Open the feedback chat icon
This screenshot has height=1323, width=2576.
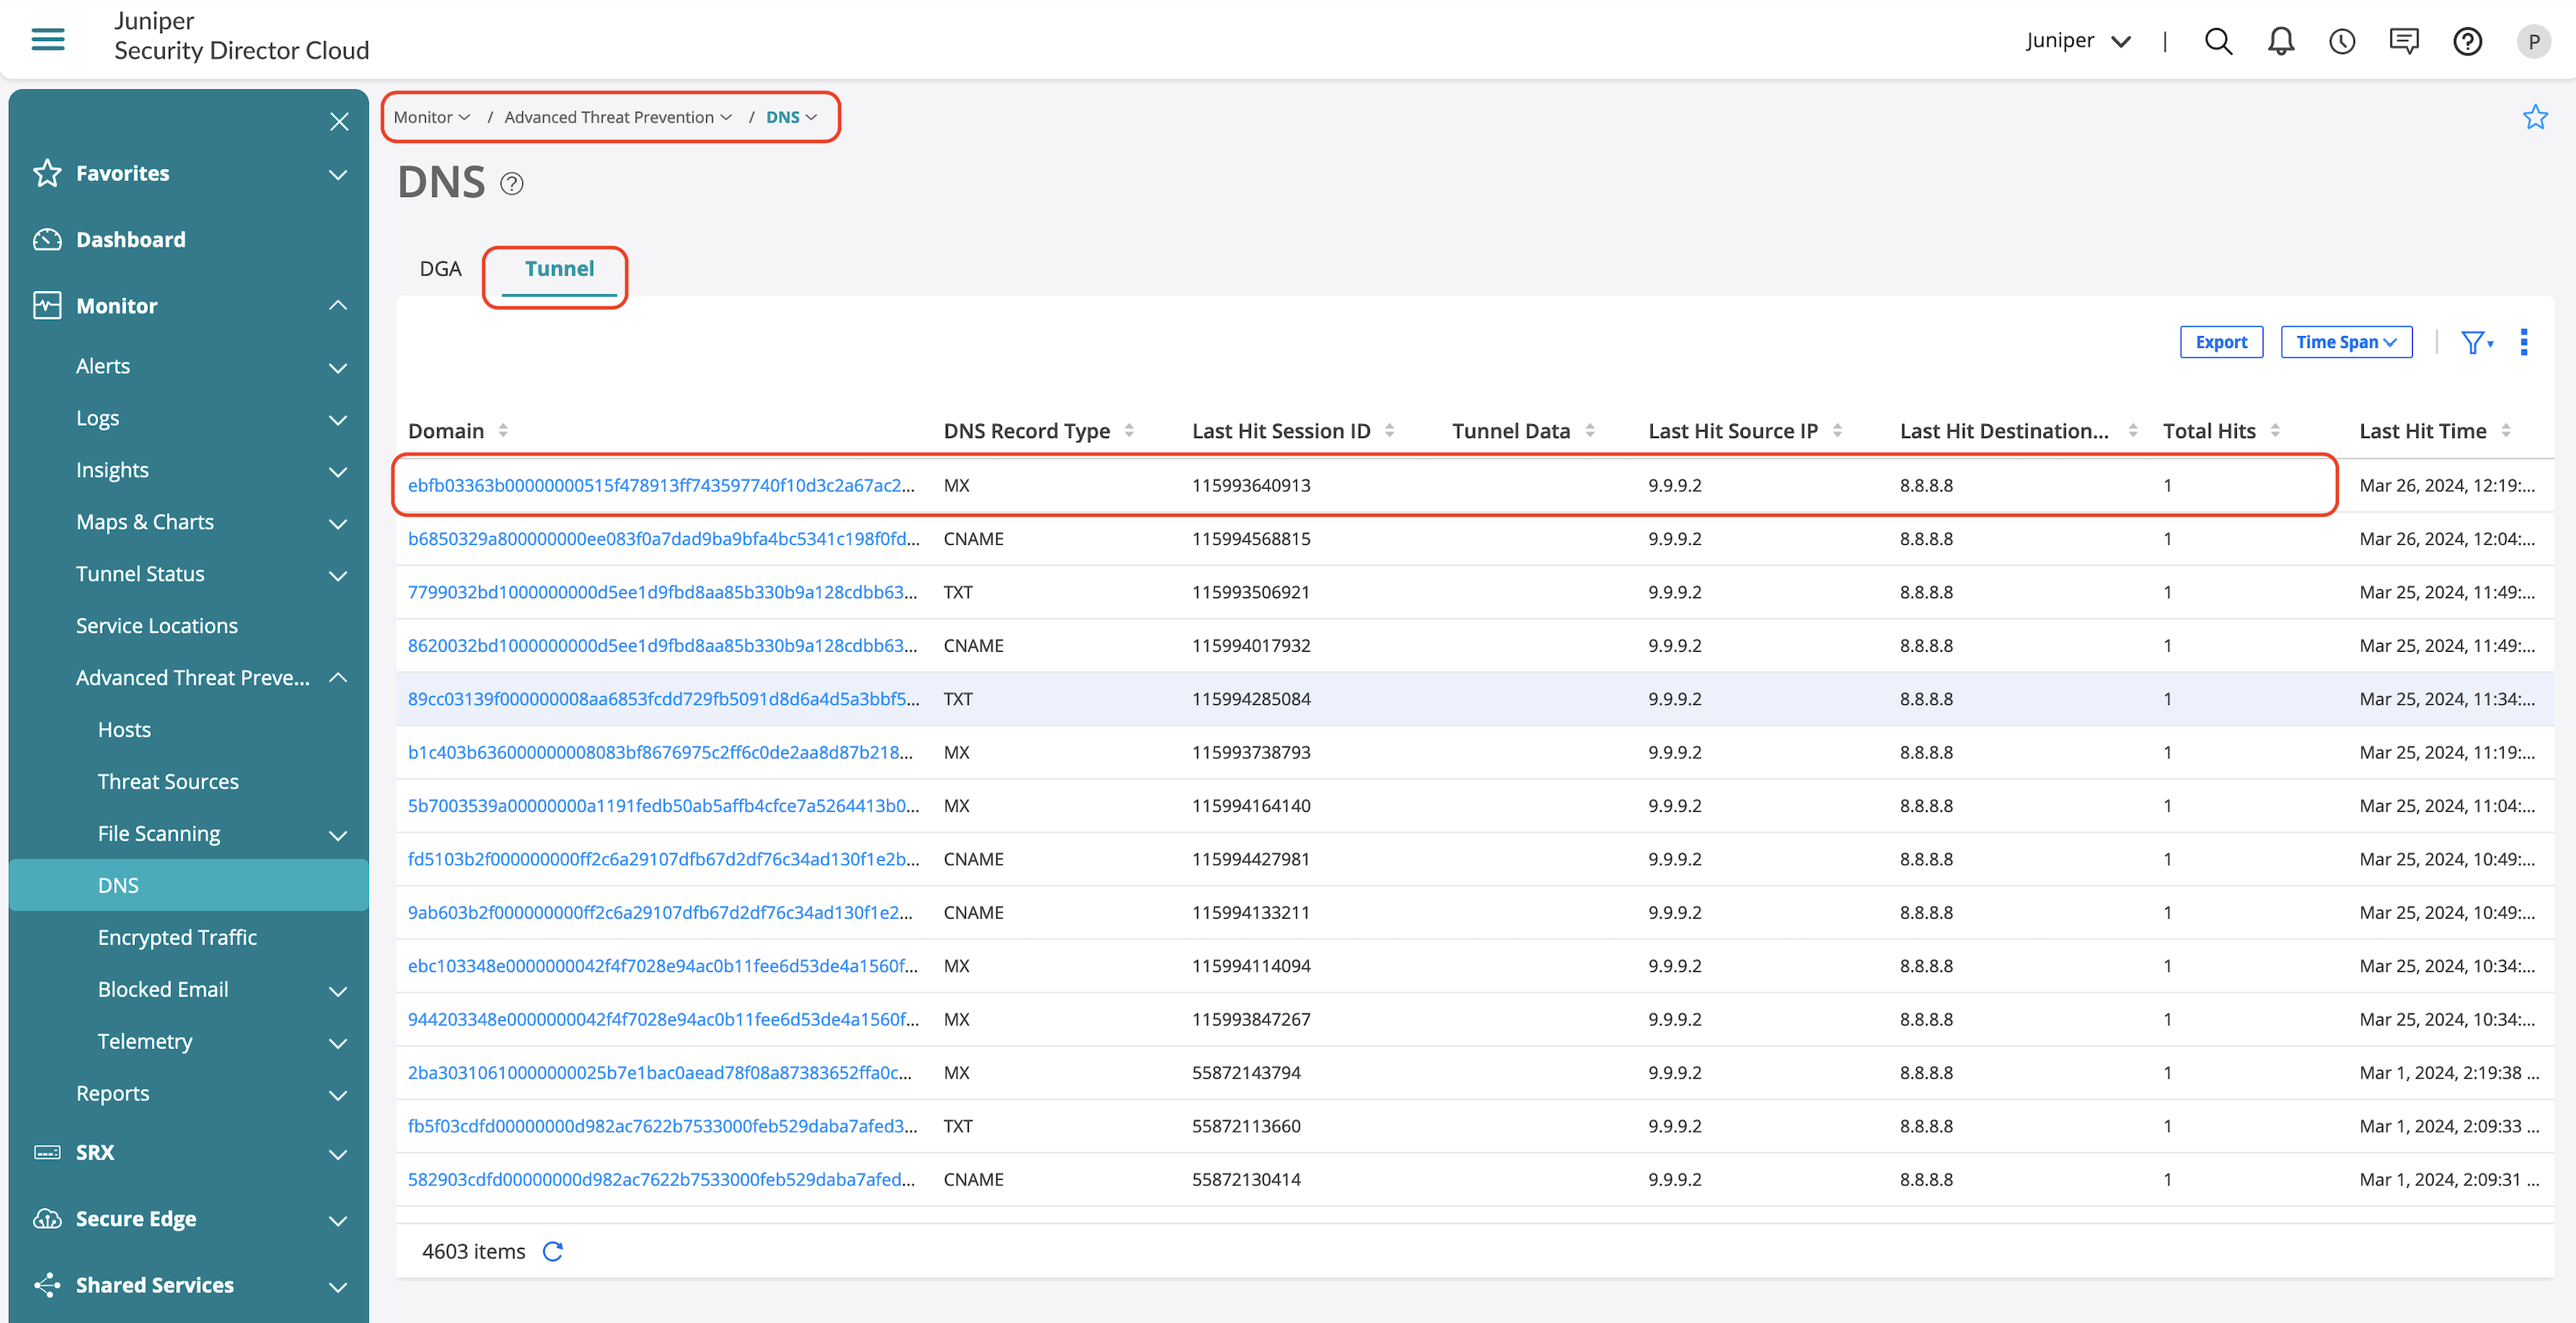(2403, 41)
